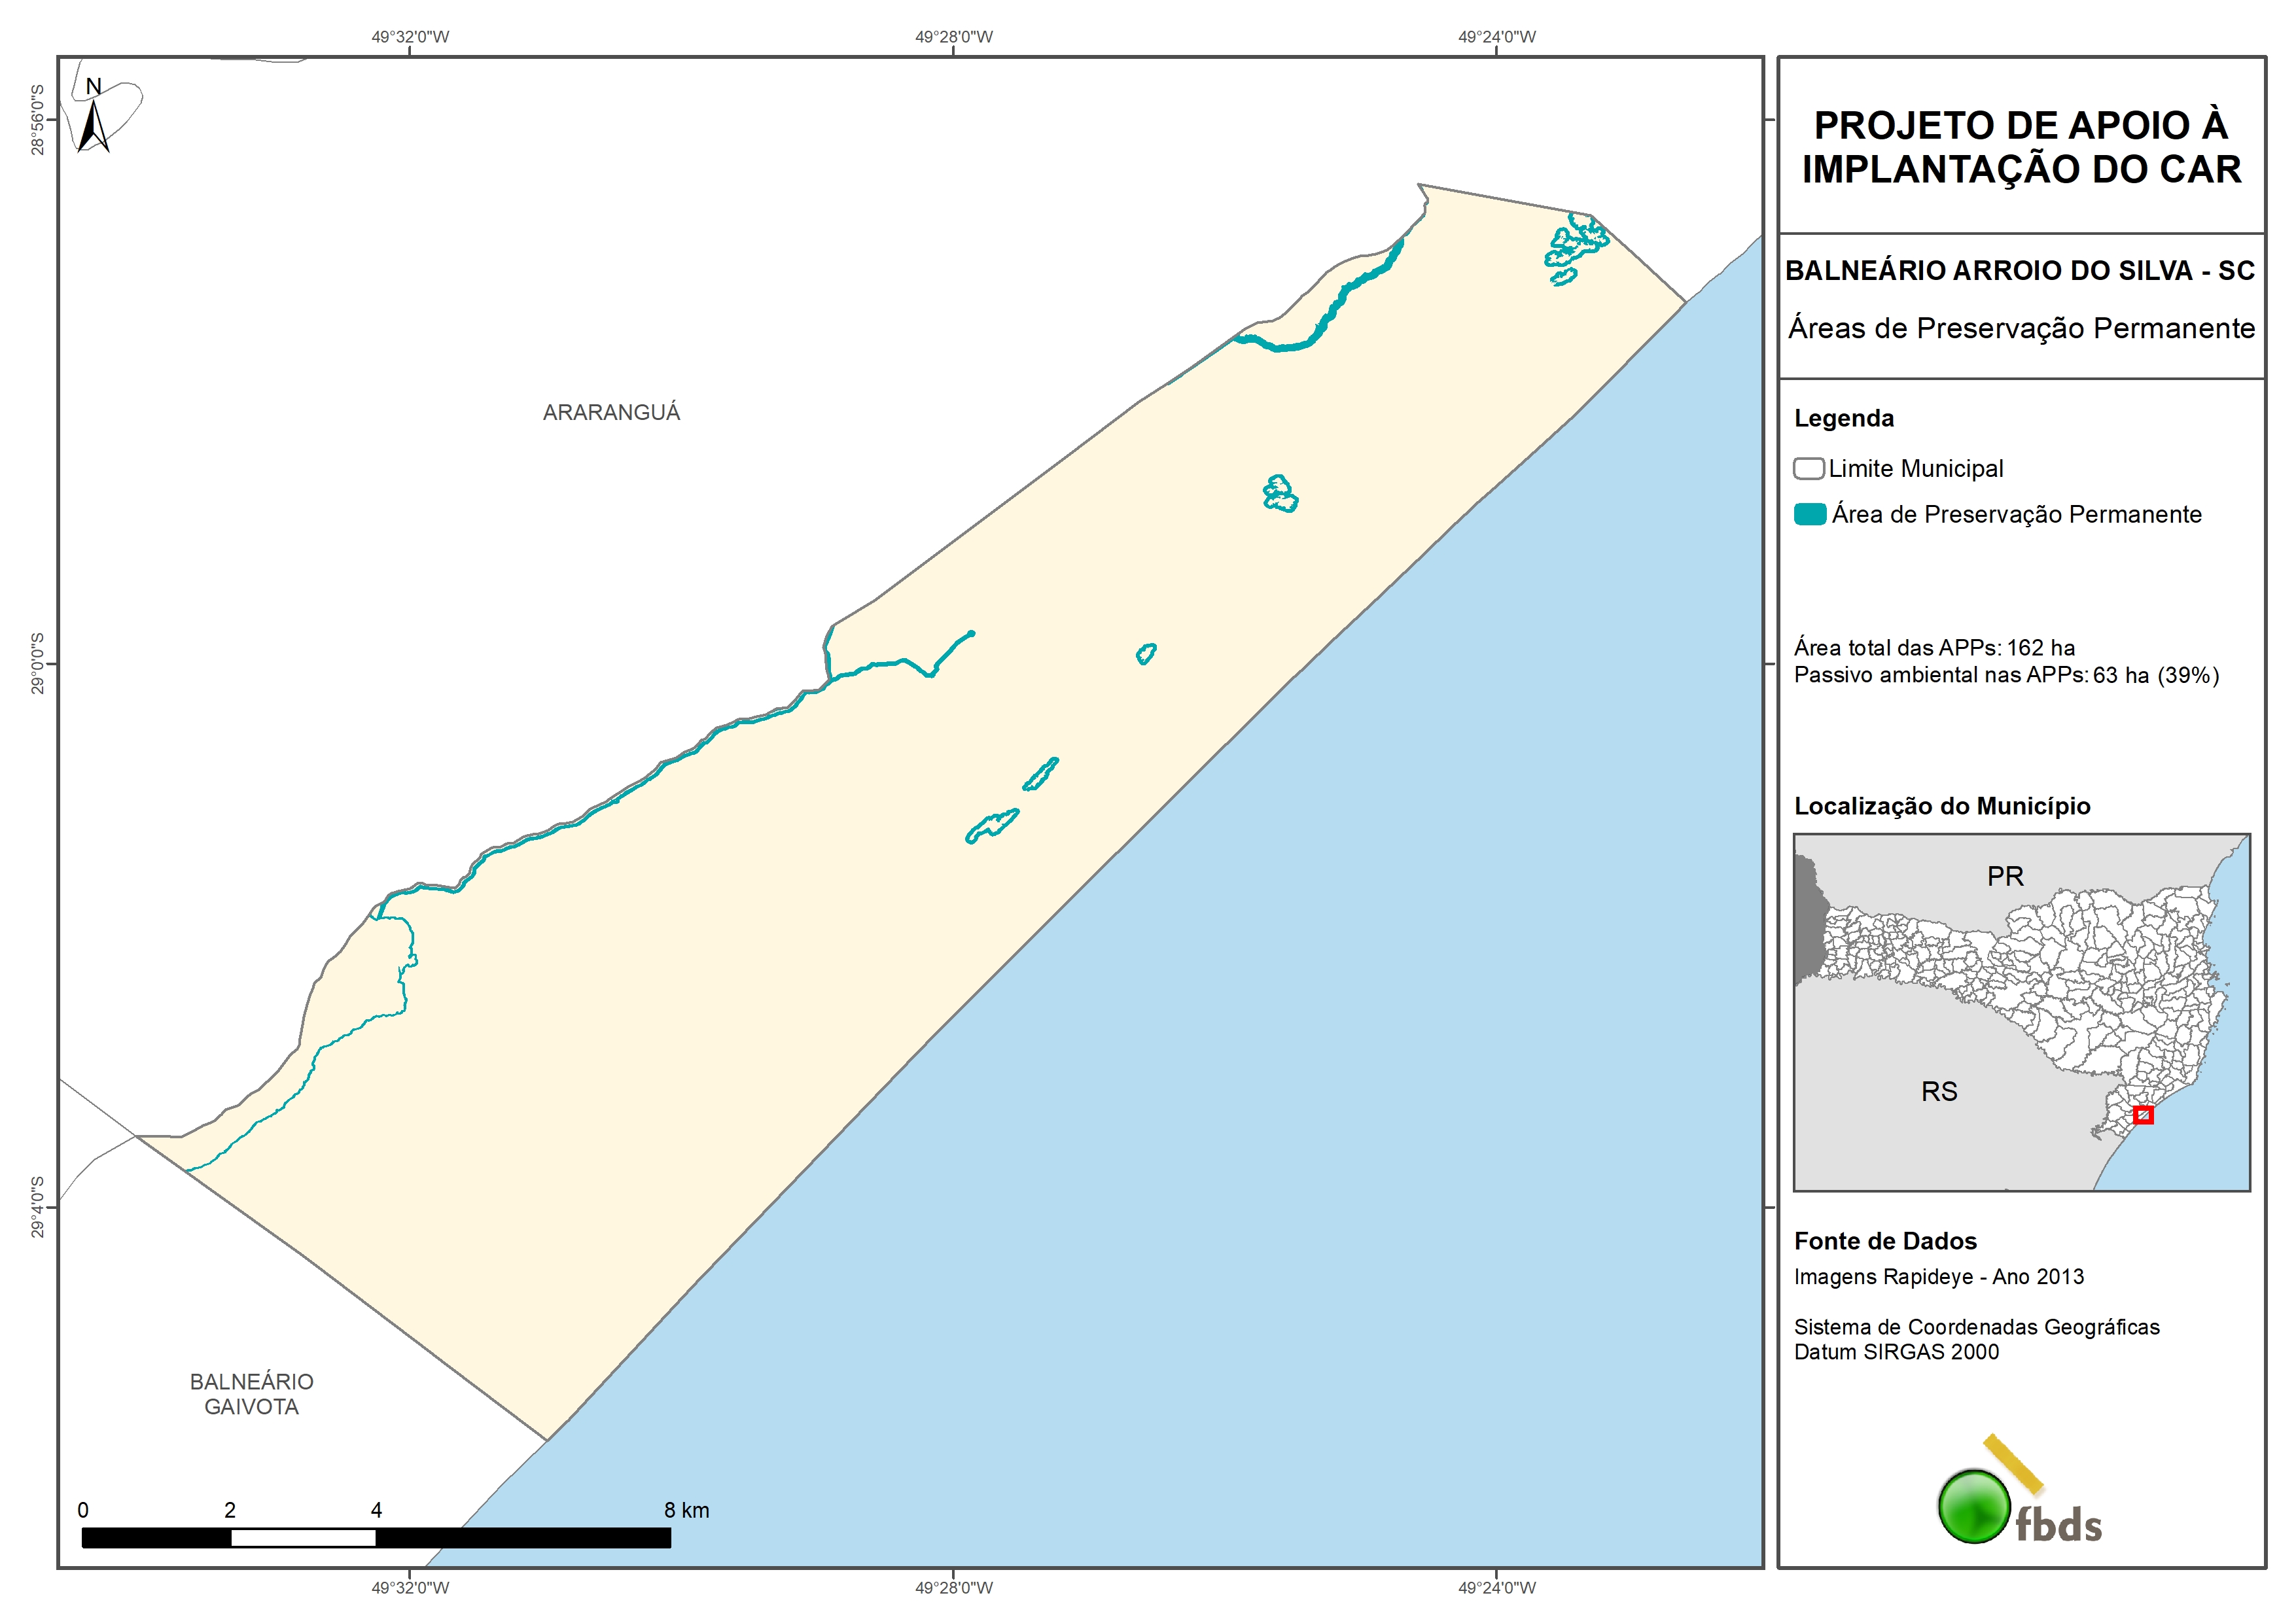The image size is (2296, 1623).
Task: Click BALNEÁRIO ARROIO DO SILVA - SC heading
Action: tap(2020, 270)
